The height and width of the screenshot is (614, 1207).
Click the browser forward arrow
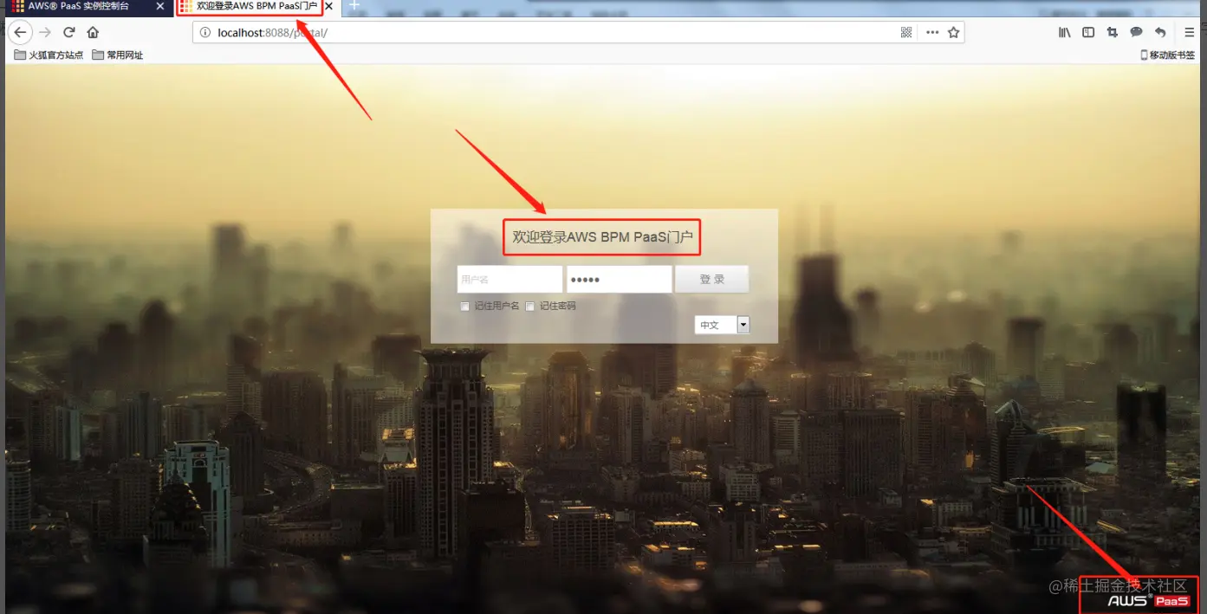(45, 32)
